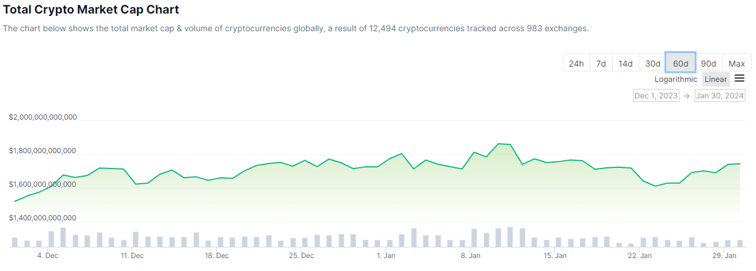This screenshot has width=756, height=271.
Task: Click the tallest volume bar near 11 Jan
Action: [x=510, y=237]
